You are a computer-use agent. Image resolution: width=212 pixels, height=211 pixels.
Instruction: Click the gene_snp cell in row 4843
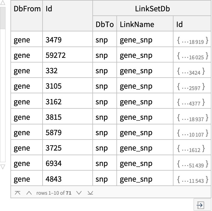point(136,179)
